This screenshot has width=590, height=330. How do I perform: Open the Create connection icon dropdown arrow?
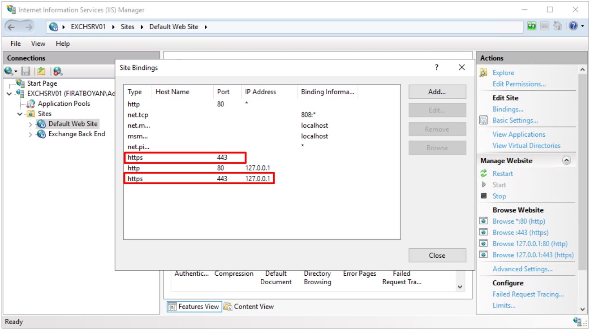pos(16,71)
